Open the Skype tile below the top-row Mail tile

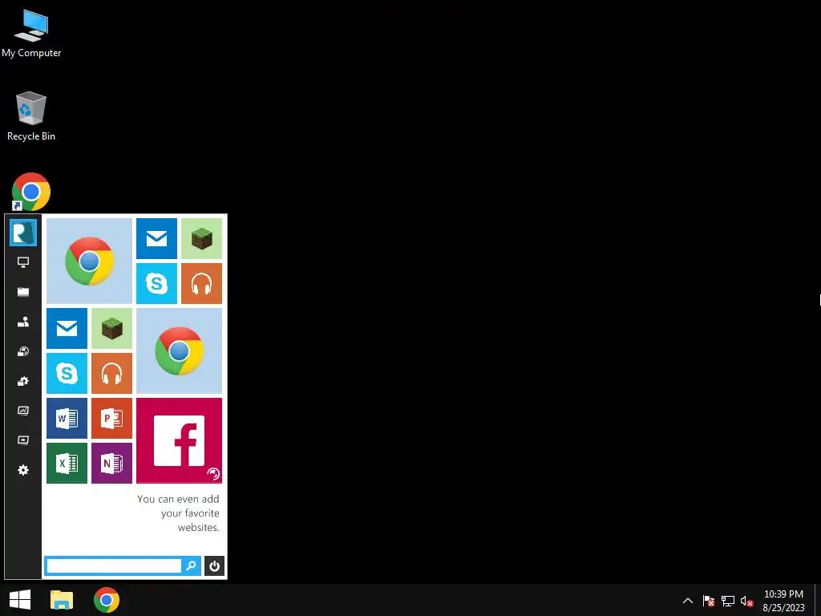tap(156, 283)
